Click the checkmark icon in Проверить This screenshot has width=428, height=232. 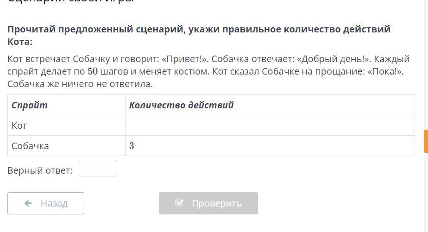pyautogui.click(x=179, y=203)
